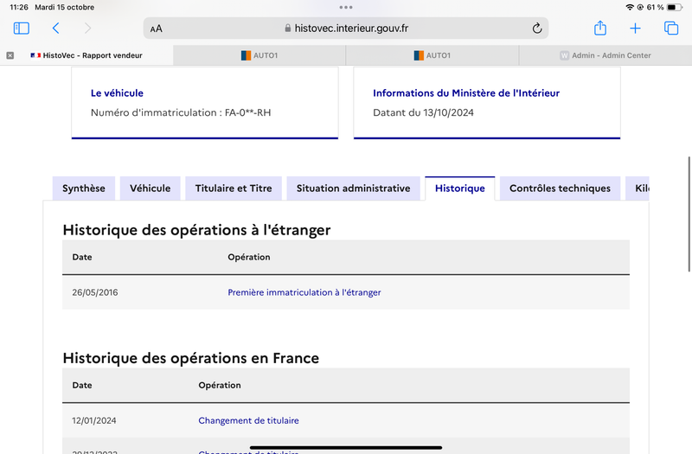Tap the battery indicator in status bar
Viewport: 692px width, 454px height.
[674, 7]
